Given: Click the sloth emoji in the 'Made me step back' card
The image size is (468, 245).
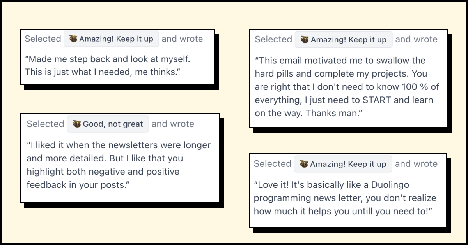Looking at the screenshot, I should pyautogui.click(x=73, y=39).
